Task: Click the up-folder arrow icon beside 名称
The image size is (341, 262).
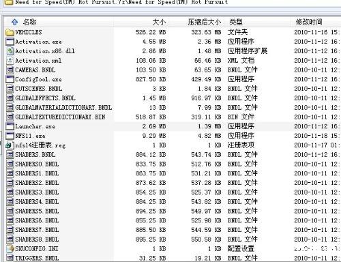Action: (x=14, y=22)
